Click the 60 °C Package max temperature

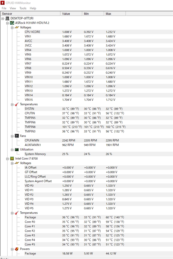[x=115, y=217]
